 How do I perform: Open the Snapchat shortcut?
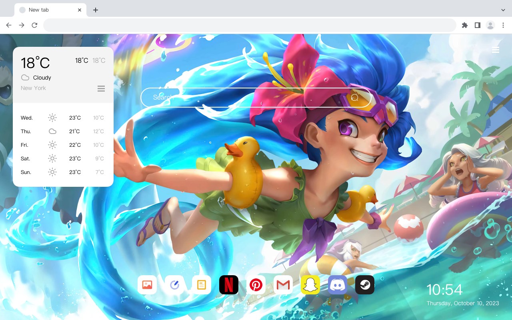coord(310,285)
